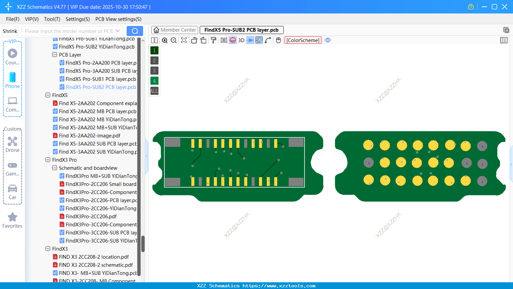Collapse the FindX3 Pro tree node
The image size is (513, 289).
[48, 160]
